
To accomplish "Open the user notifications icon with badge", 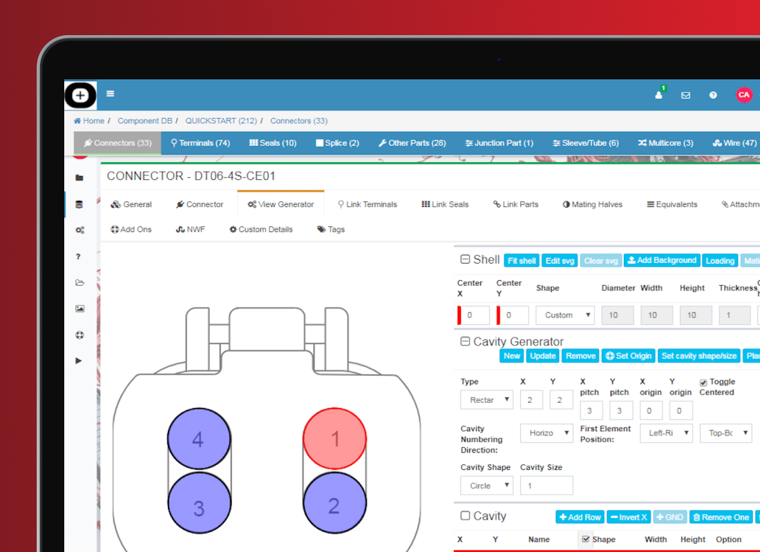I will (659, 95).
